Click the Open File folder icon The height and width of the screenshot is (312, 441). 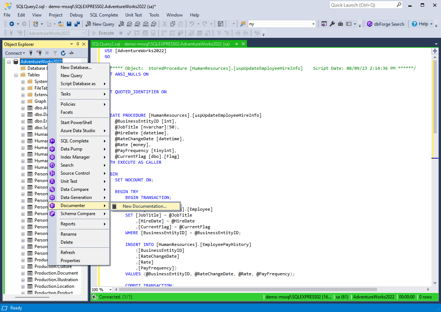point(61,24)
